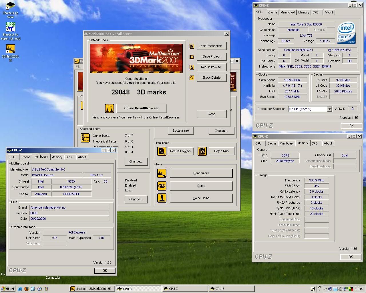
Task: Launch Firefox from Quick Launch
Action: coord(27,289)
